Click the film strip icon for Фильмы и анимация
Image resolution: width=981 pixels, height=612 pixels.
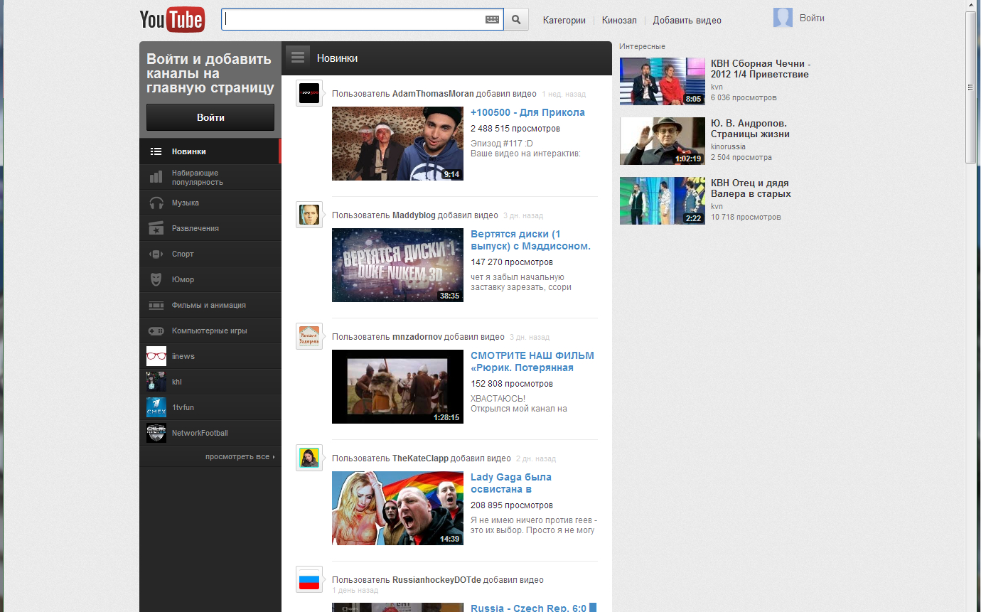(156, 305)
